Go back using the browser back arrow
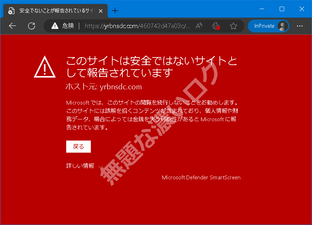Screen dimensions: 312x225 (x=12, y=26)
